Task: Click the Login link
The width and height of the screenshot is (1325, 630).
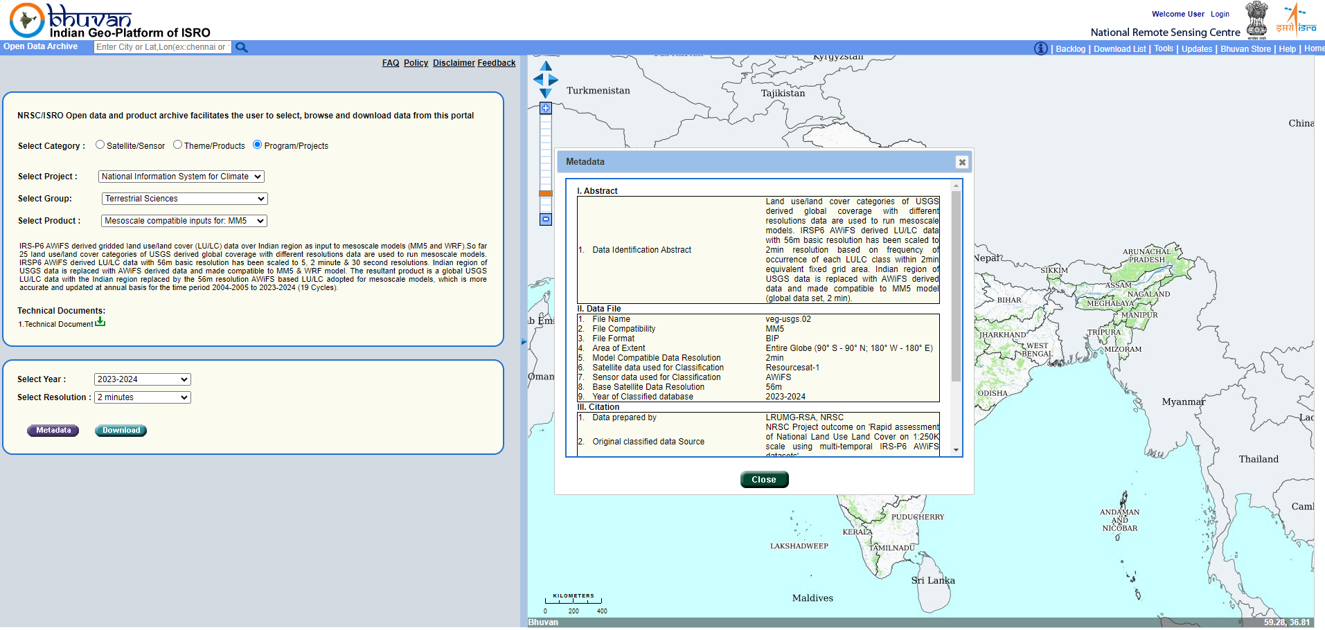Action: point(1220,14)
